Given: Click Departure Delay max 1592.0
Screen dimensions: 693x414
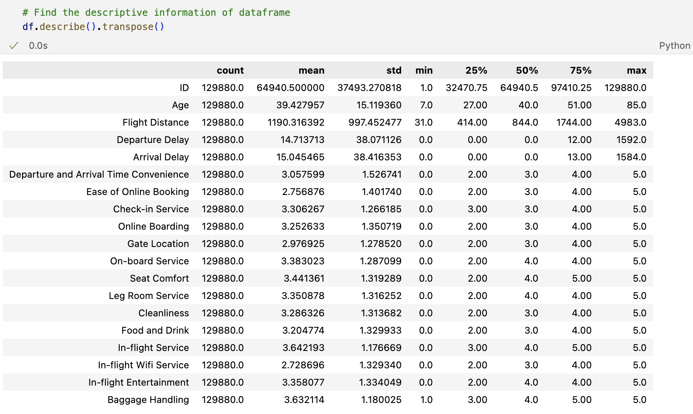Looking at the screenshot, I should coord(631,140).
